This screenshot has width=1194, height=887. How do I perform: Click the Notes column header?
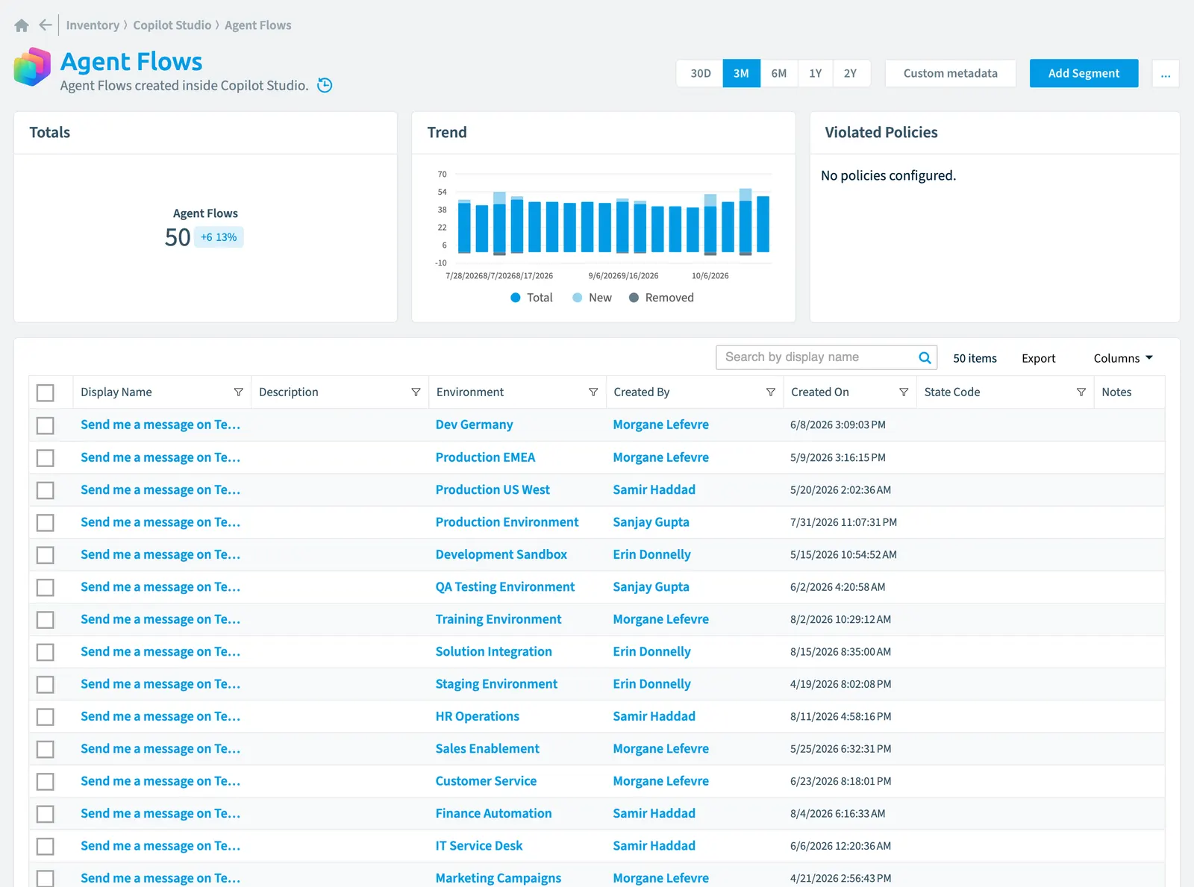[1116, 392]
